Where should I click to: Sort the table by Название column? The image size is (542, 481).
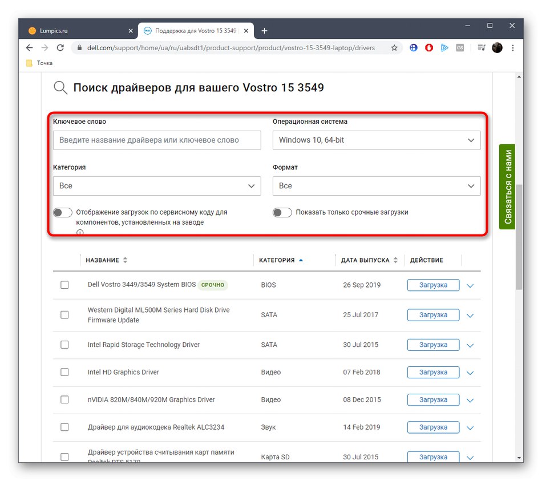[x=107, y=260]
